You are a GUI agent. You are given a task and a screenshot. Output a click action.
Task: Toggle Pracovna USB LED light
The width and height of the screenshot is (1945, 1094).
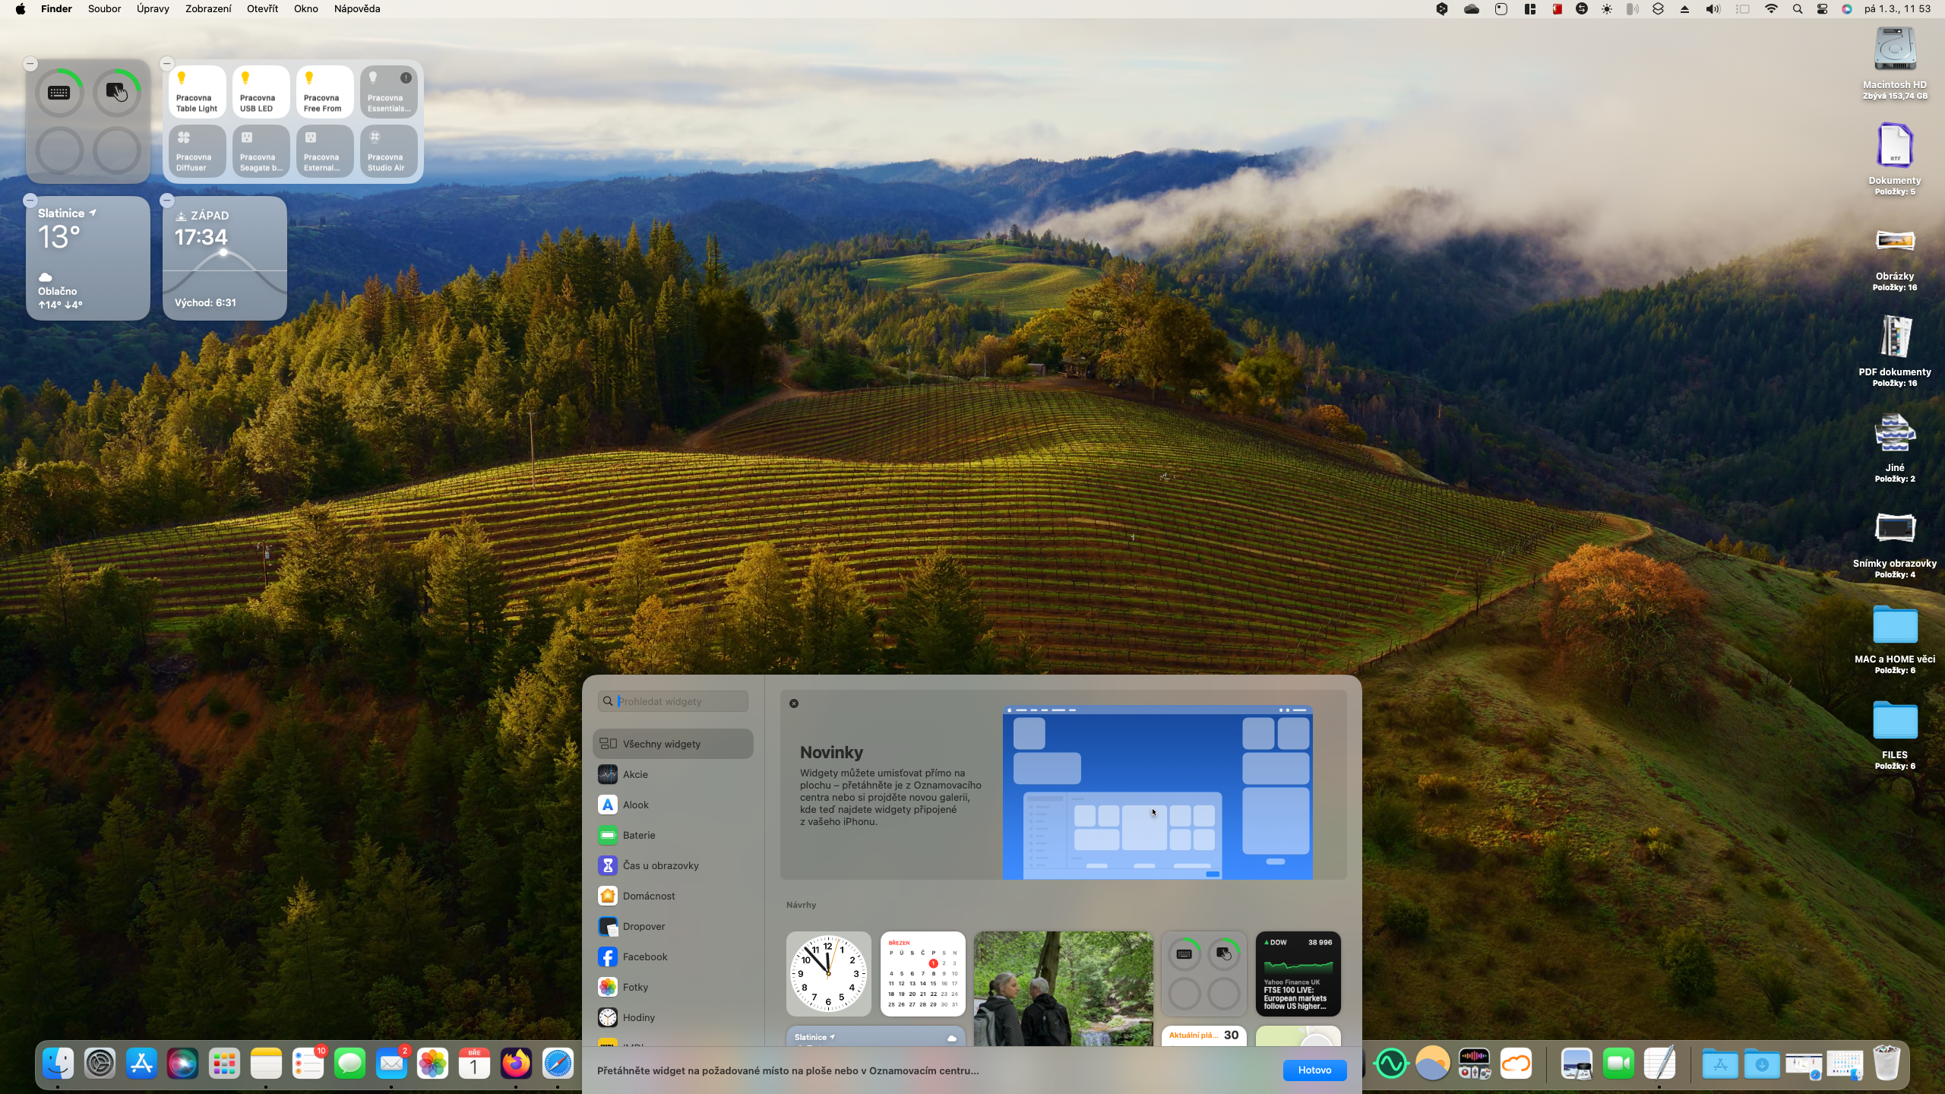click(261, 92)
